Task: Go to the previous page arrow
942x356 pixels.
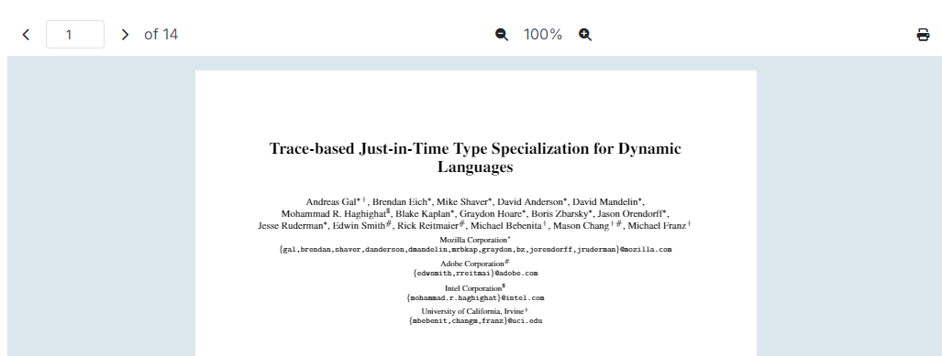Action: (x=26, y=35)
